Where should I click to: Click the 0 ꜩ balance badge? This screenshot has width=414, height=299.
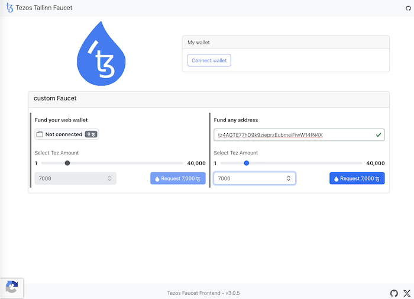point(90,134)
